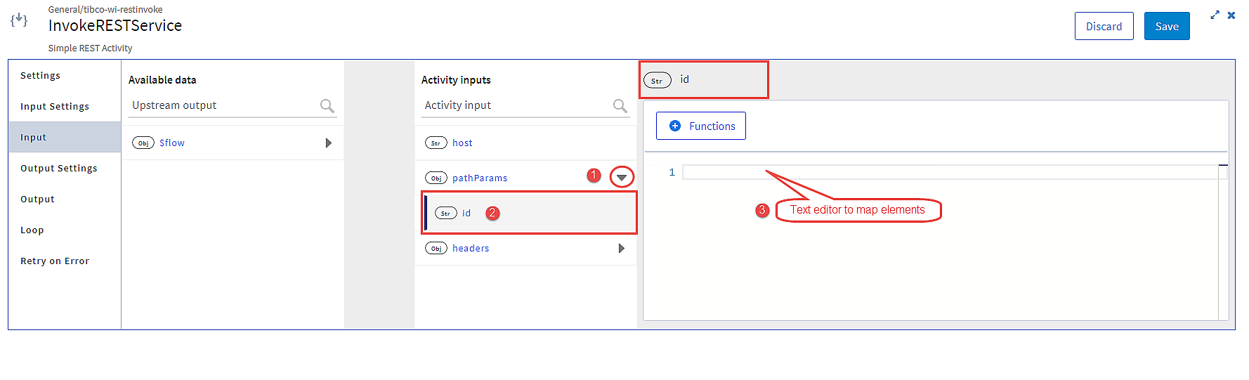The height and width of the screenshot is (380, 1249).
Task: Switch to the Output Settings tab
Action: click(59, 168)
